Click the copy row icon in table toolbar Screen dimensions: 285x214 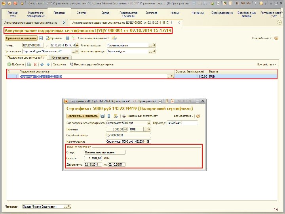(x=29, y=65)
